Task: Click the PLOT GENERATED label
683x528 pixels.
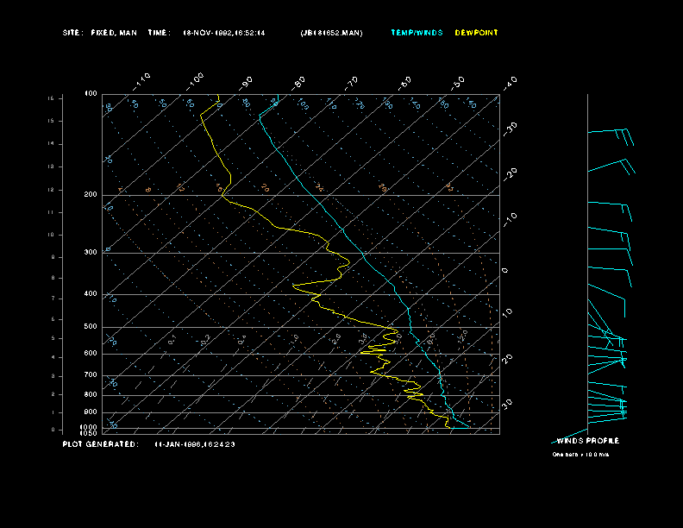Action: coord(99,444)
